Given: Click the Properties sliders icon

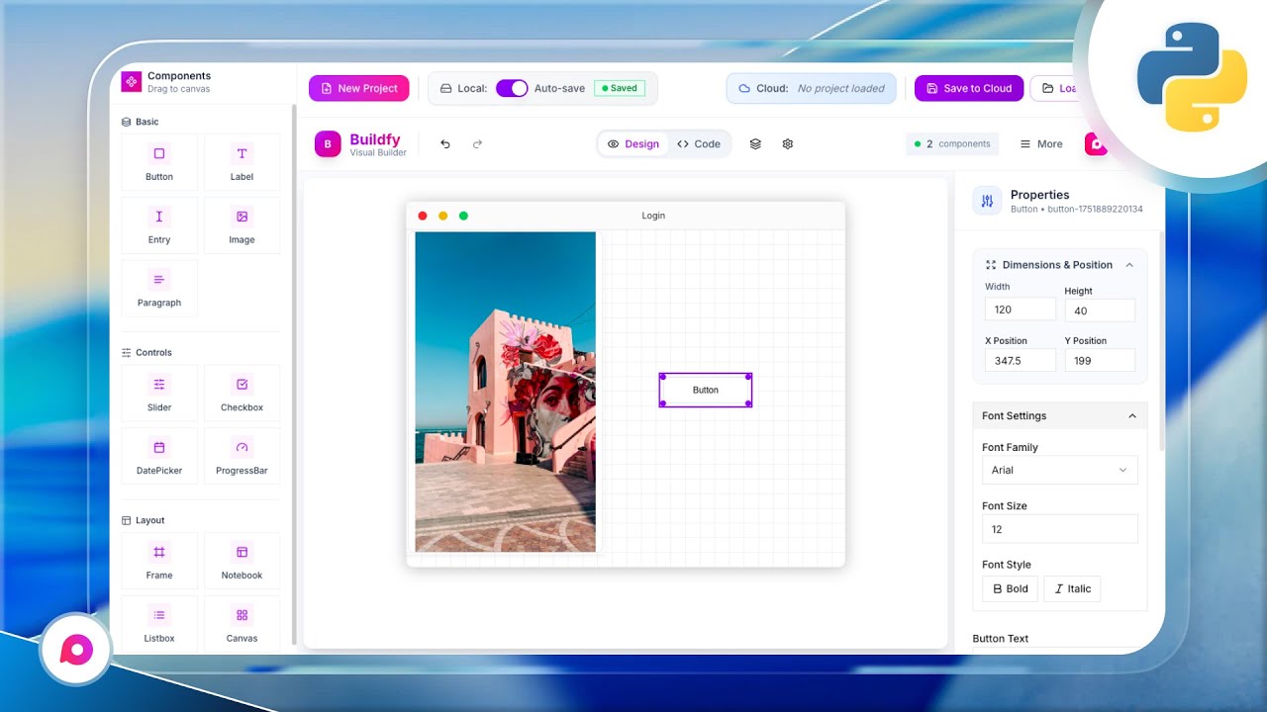Looking at the screenshot, I should click(x=987, y=201).
